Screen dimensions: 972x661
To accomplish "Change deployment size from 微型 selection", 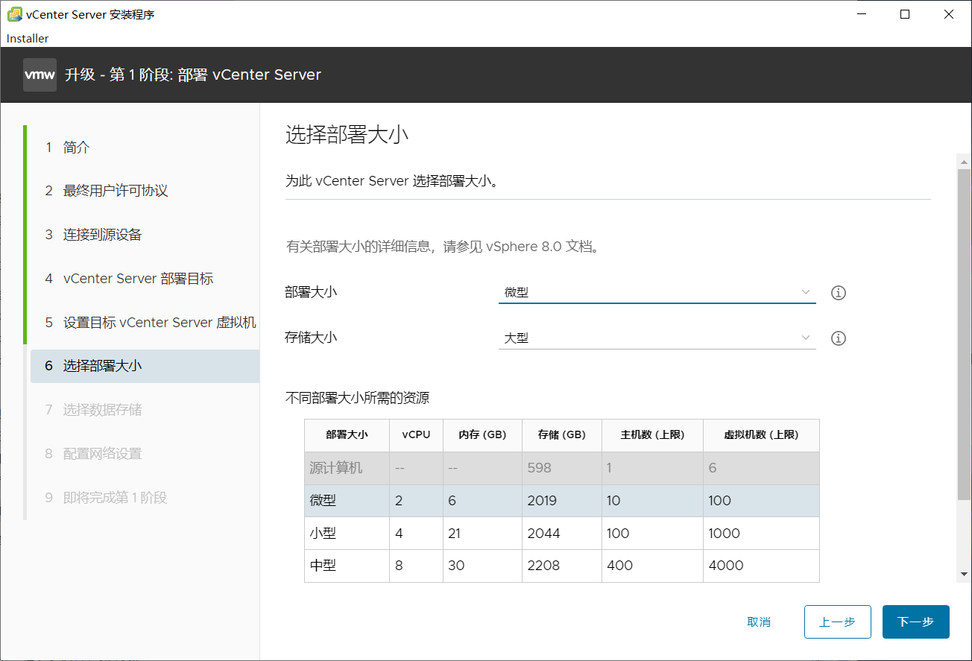I will click(x=656, y=292).
